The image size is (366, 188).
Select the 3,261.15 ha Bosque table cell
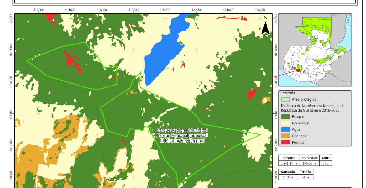(288, 163)
